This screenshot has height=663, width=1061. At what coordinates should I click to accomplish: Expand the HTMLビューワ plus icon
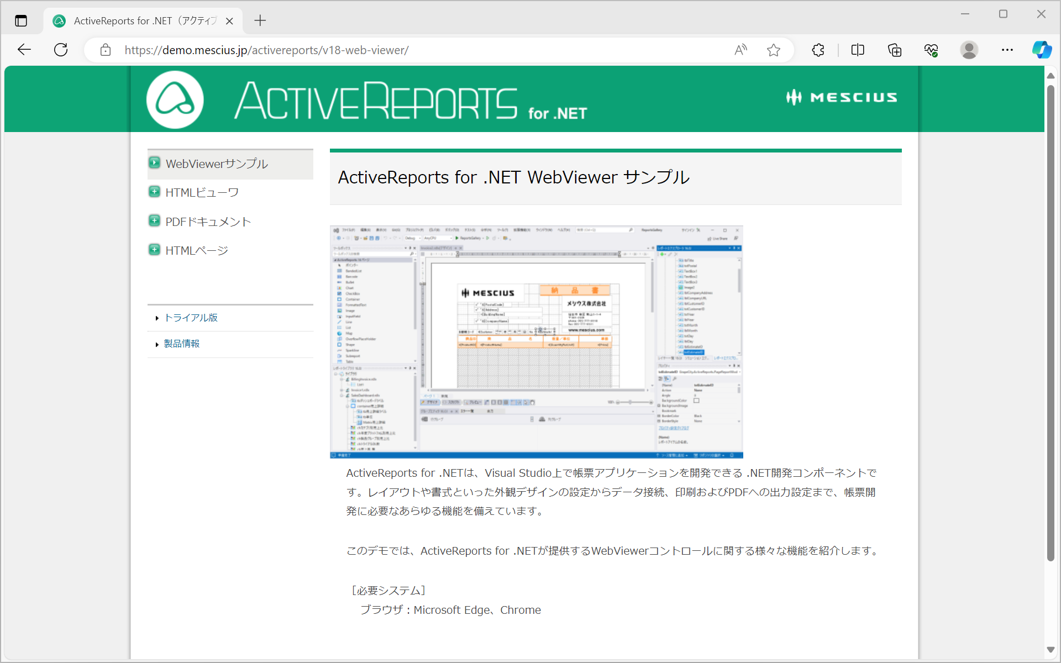pos(155,192)
